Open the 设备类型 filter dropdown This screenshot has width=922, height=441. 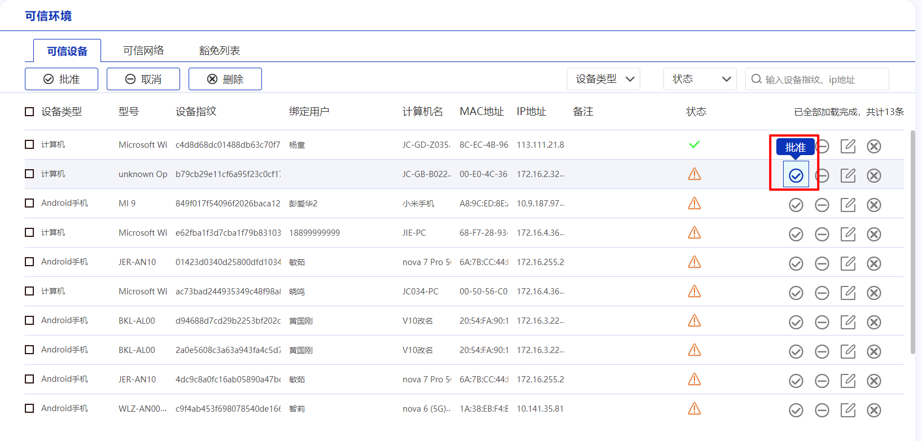pos(604,79)
